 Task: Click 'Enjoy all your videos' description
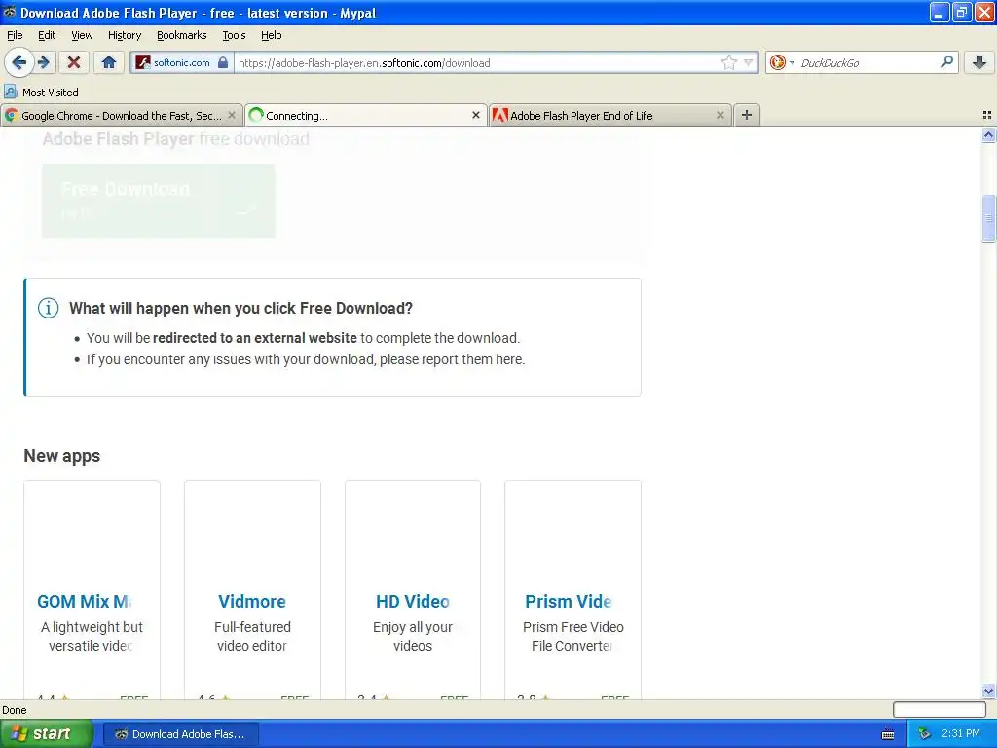[x=413, y=636]
